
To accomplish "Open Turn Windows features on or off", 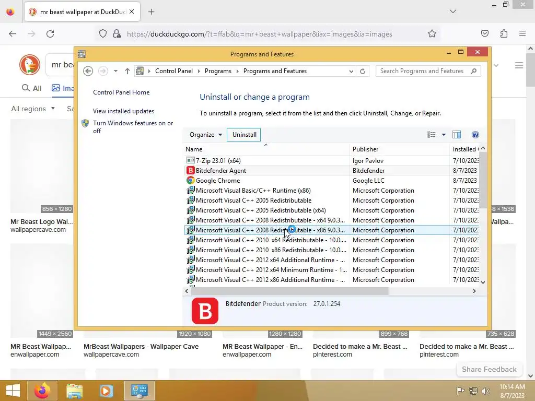I will coord(133,127).
